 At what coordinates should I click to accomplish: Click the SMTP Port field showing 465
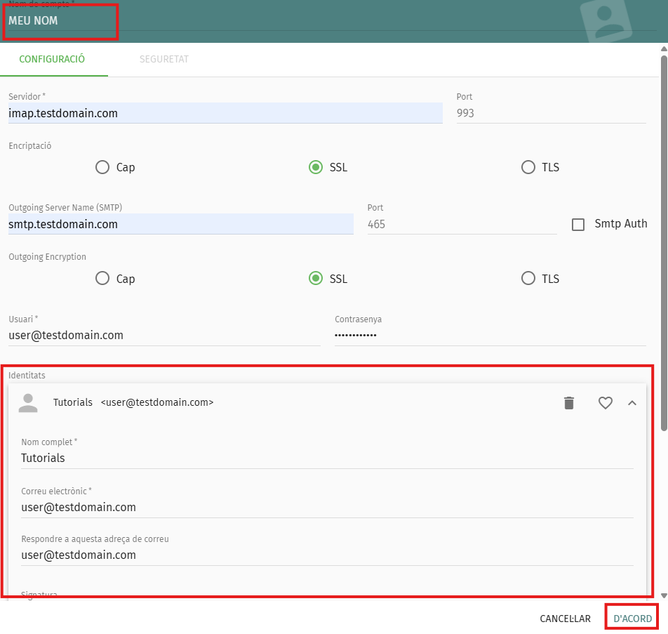coord(461,225)
